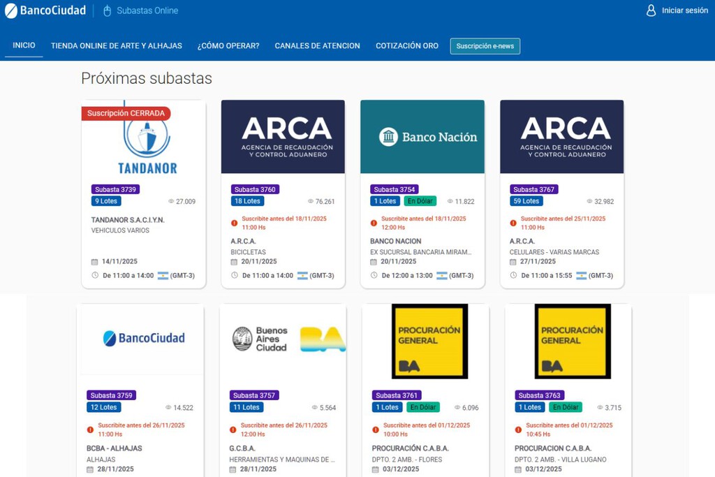Open Cotización Oro menu item
This screenshot has height=477, width=715.
coord(407,45)
